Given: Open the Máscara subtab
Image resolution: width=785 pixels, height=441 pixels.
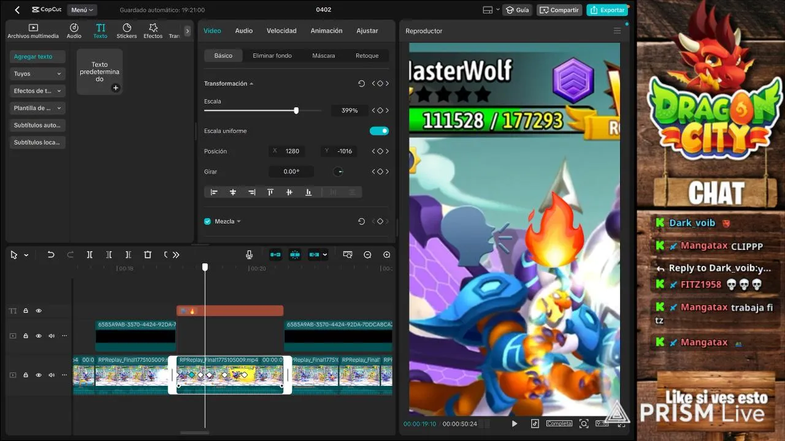Looking at the screenshot, I should click(x=323, y=56).
